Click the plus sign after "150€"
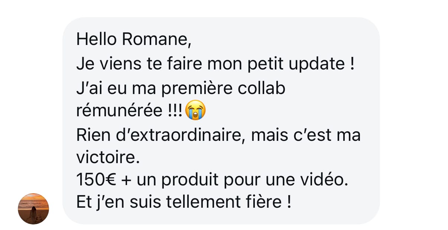 coord(127,181)
